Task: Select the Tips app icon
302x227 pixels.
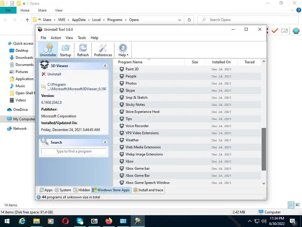Action: [122, 119]
